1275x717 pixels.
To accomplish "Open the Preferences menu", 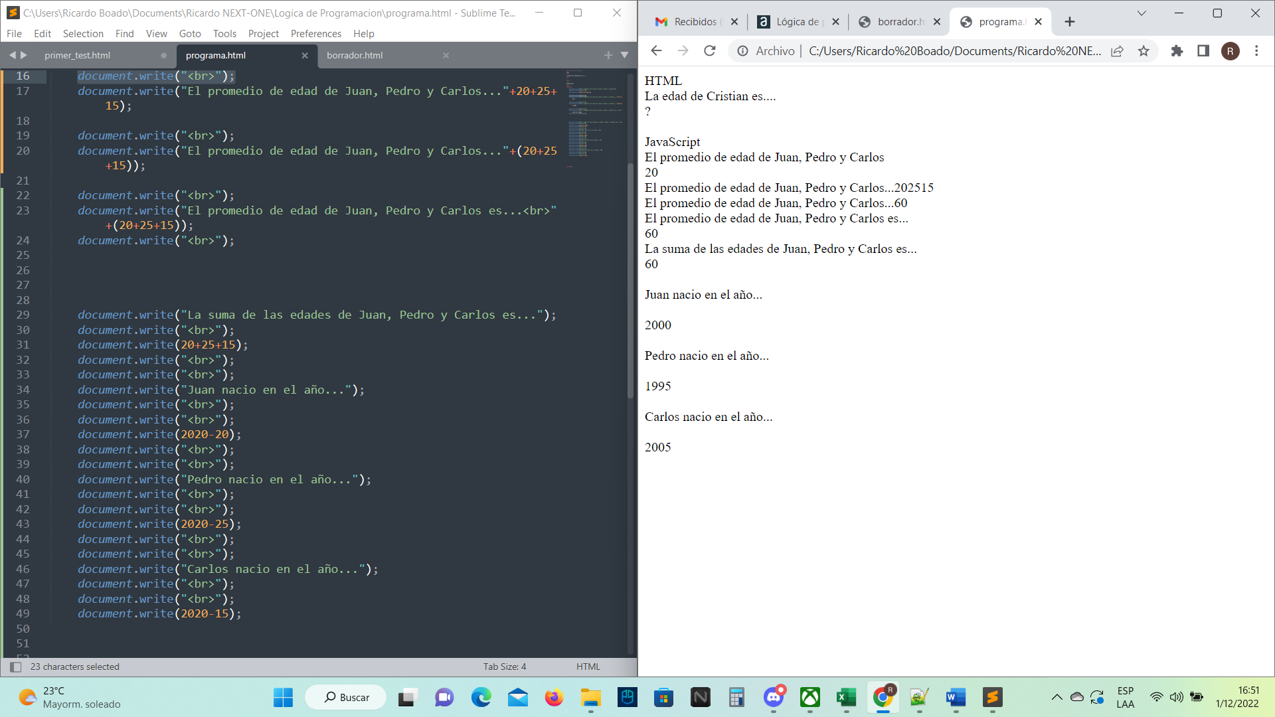I will [316, 34].
